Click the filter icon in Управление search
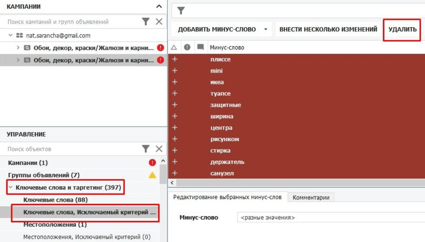Screen dimensions: 425x242 (x=145, y=149)
